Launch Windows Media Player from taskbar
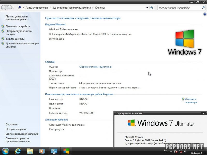The image size is (207, 155). click(x=42, y=151)
